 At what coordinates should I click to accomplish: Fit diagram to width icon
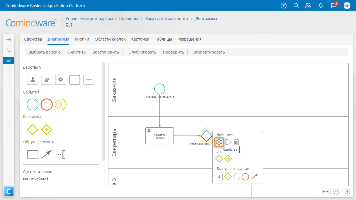[x=325, y=192]
